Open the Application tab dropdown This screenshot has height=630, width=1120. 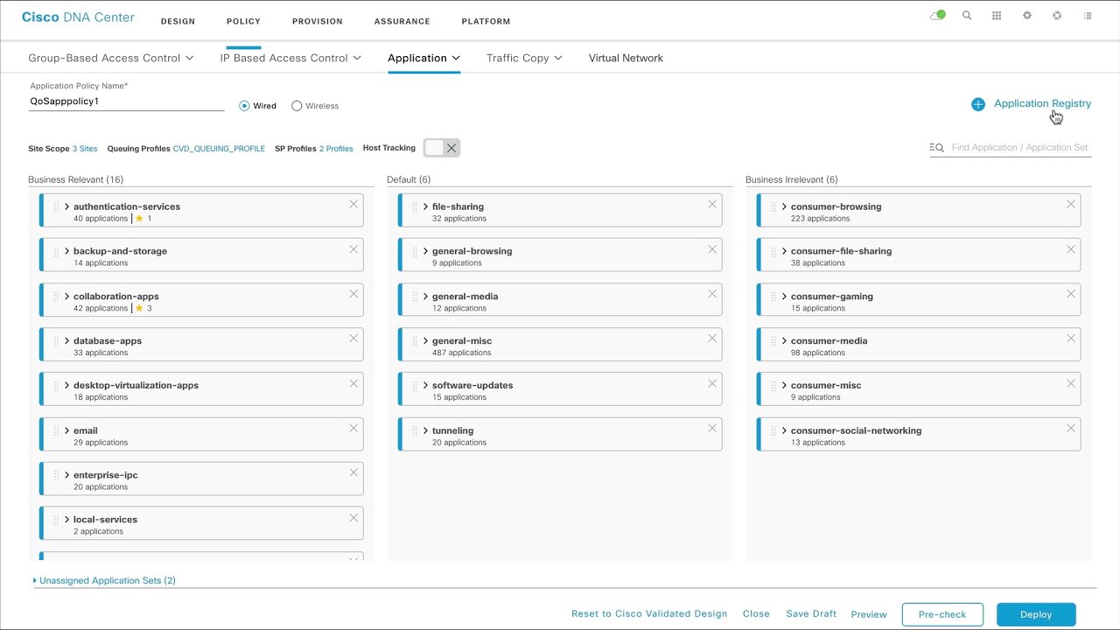(x=423, y=58)
